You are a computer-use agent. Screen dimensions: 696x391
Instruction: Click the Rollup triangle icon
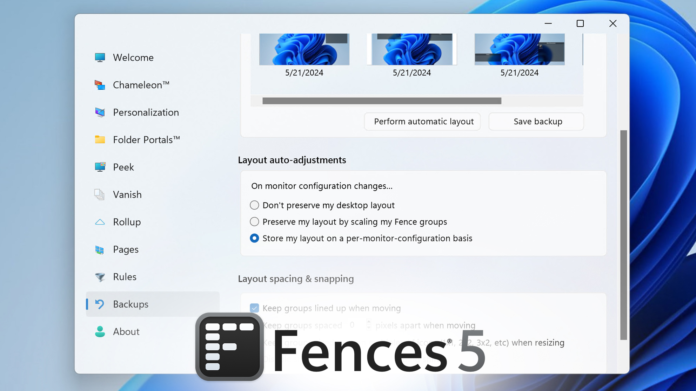(100, 222)
